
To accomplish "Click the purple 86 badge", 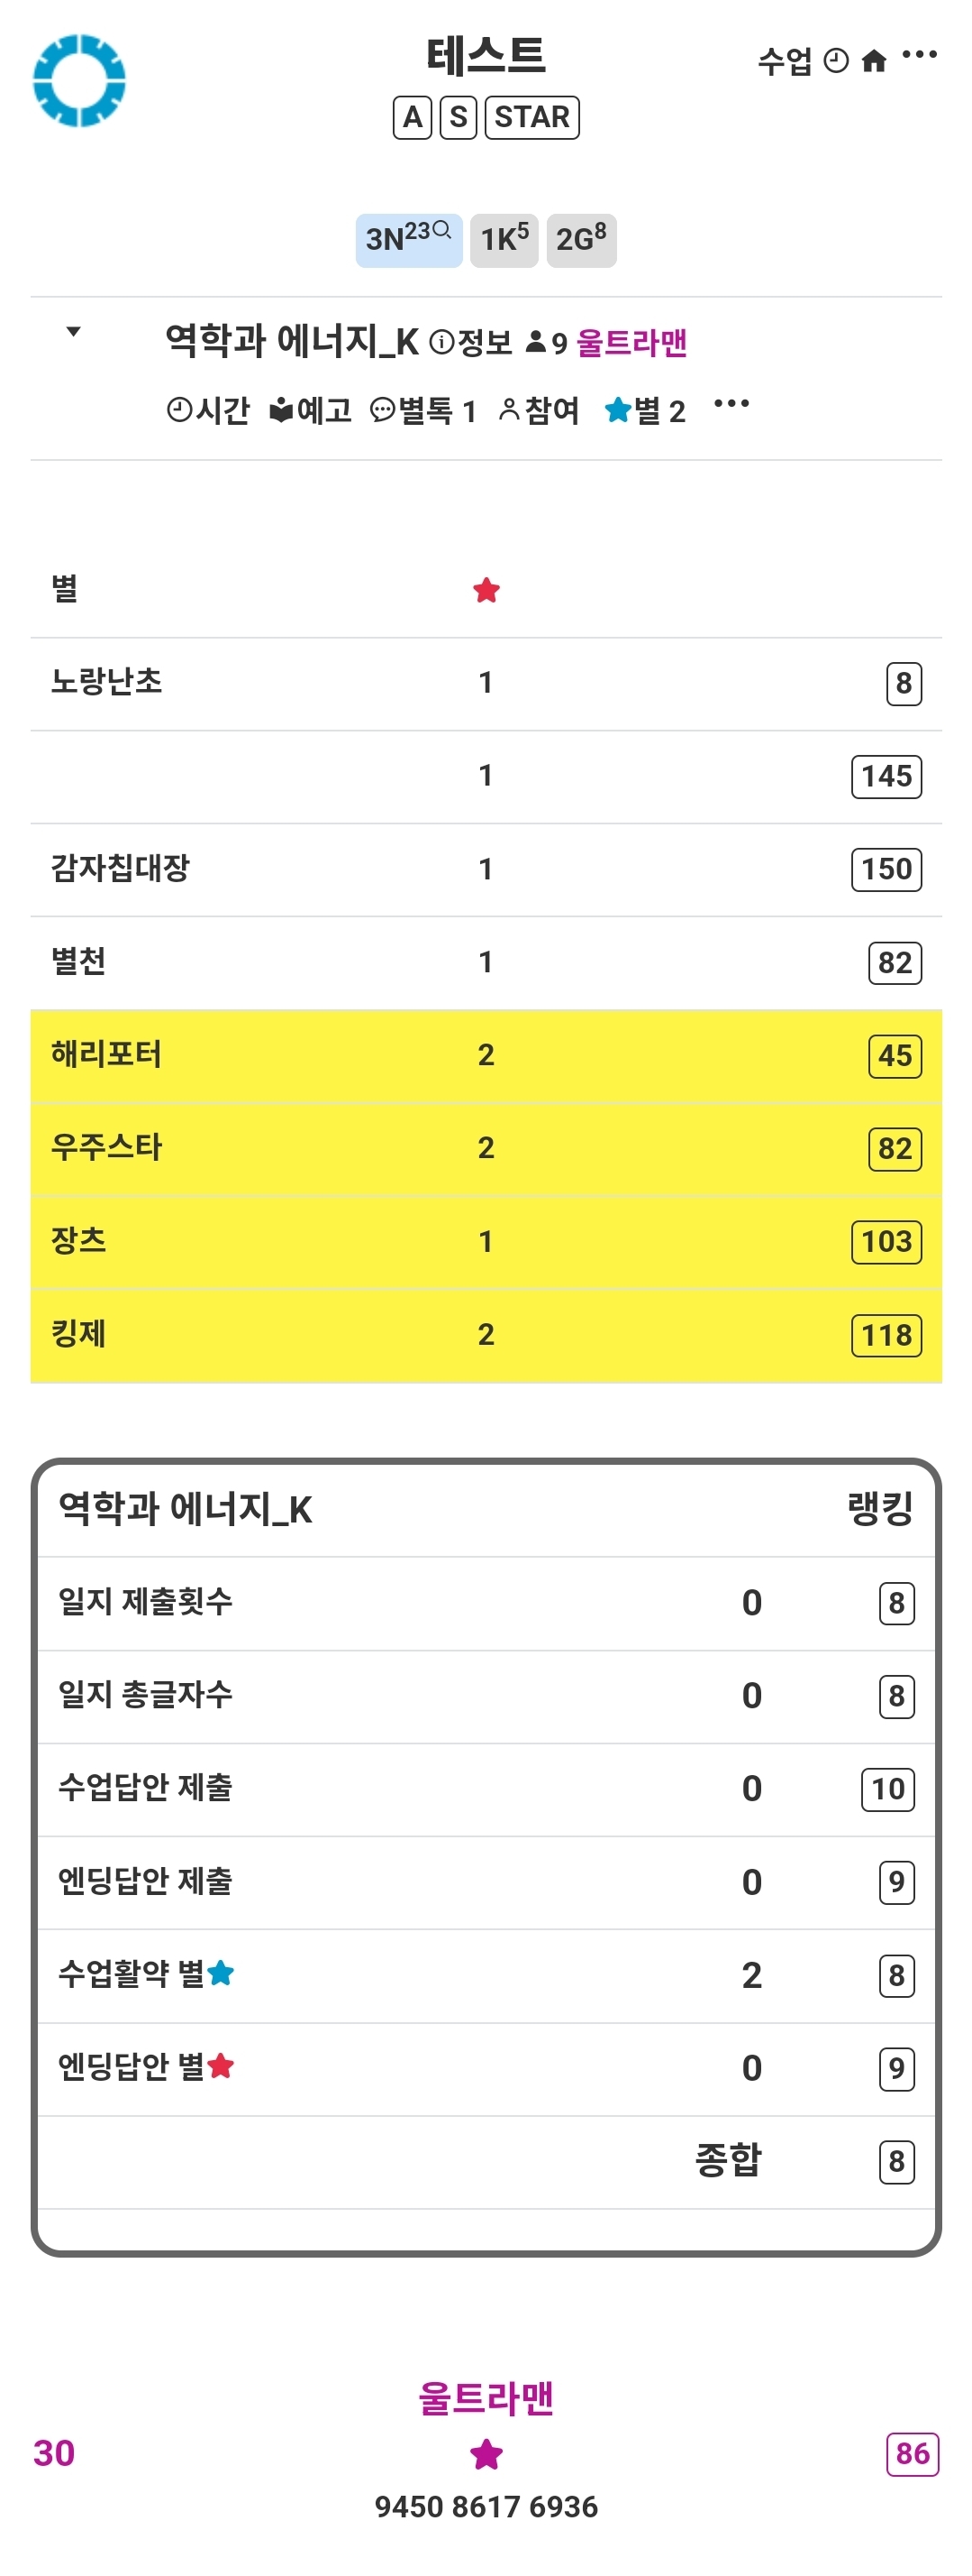I will pos(912,2454).
